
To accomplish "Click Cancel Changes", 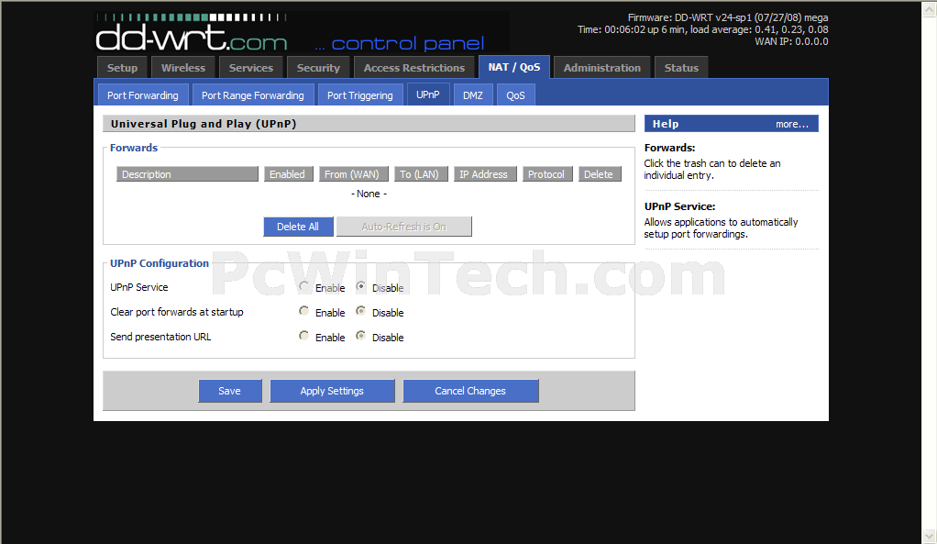I will pyautogui.click(x=470, y=391).
